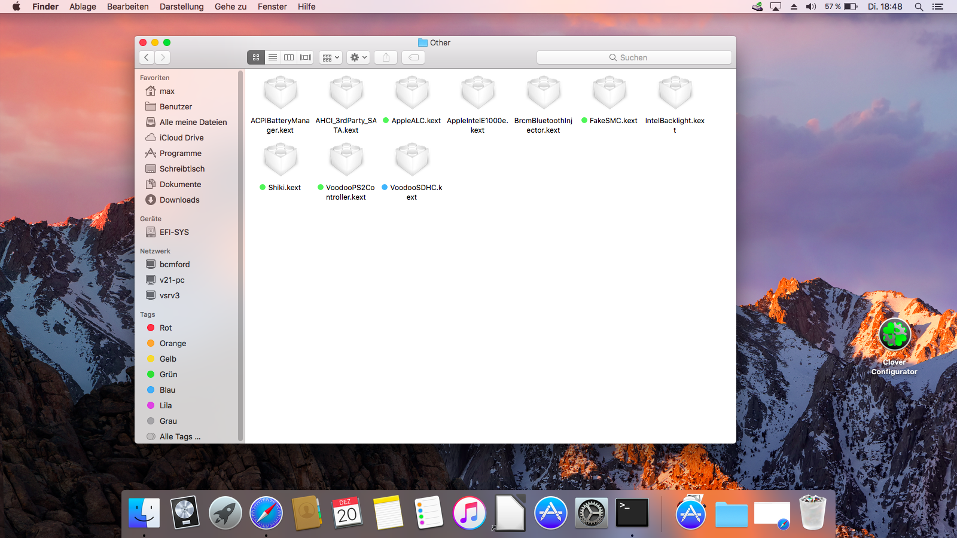Click the Suchen search field
The height and width of the screenshot is (538, 957).
634,57
